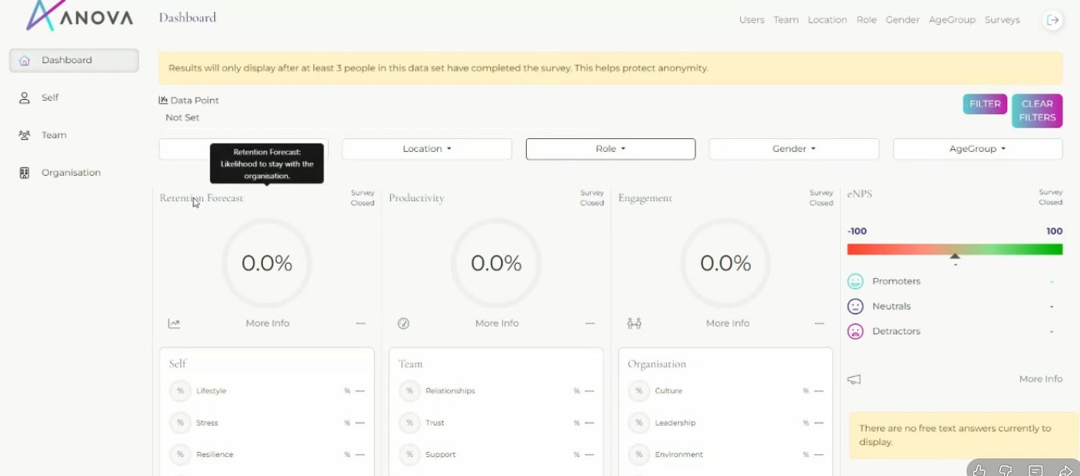Click the percent icon beside Relationships

tap(409, 391)
